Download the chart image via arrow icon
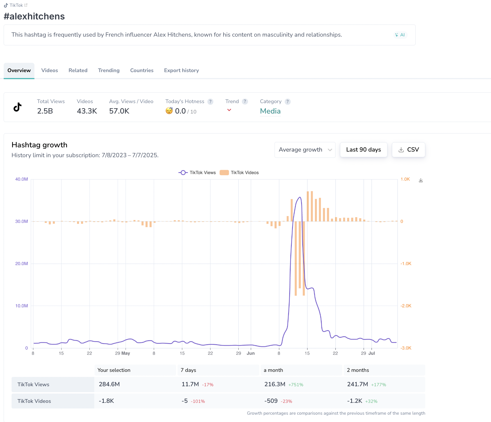 (421, 180)
